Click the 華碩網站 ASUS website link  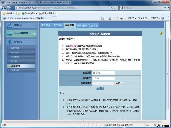tap(74, 46)
